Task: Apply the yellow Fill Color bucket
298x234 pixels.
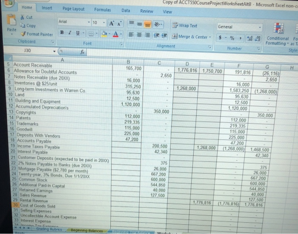Action: pyautogui.click(x=104, y=34)
